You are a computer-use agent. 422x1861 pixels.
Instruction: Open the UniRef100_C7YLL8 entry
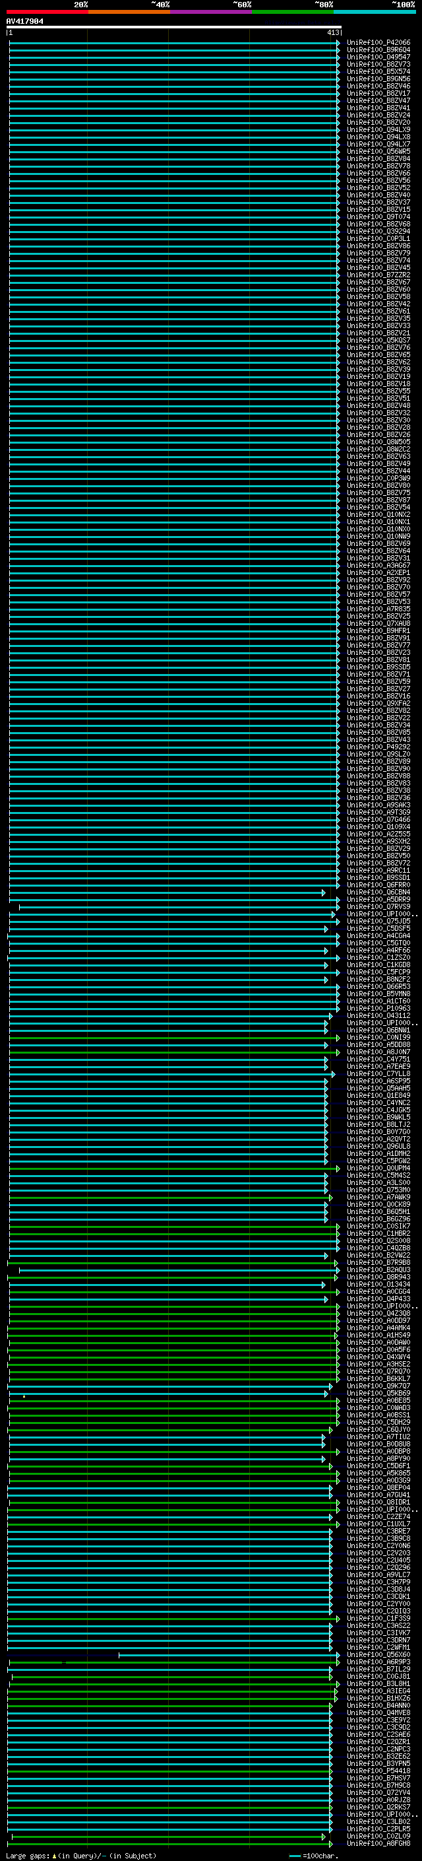coord(378,1073)
